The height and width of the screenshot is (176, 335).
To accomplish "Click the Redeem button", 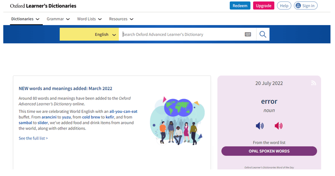I will (240, 6).
